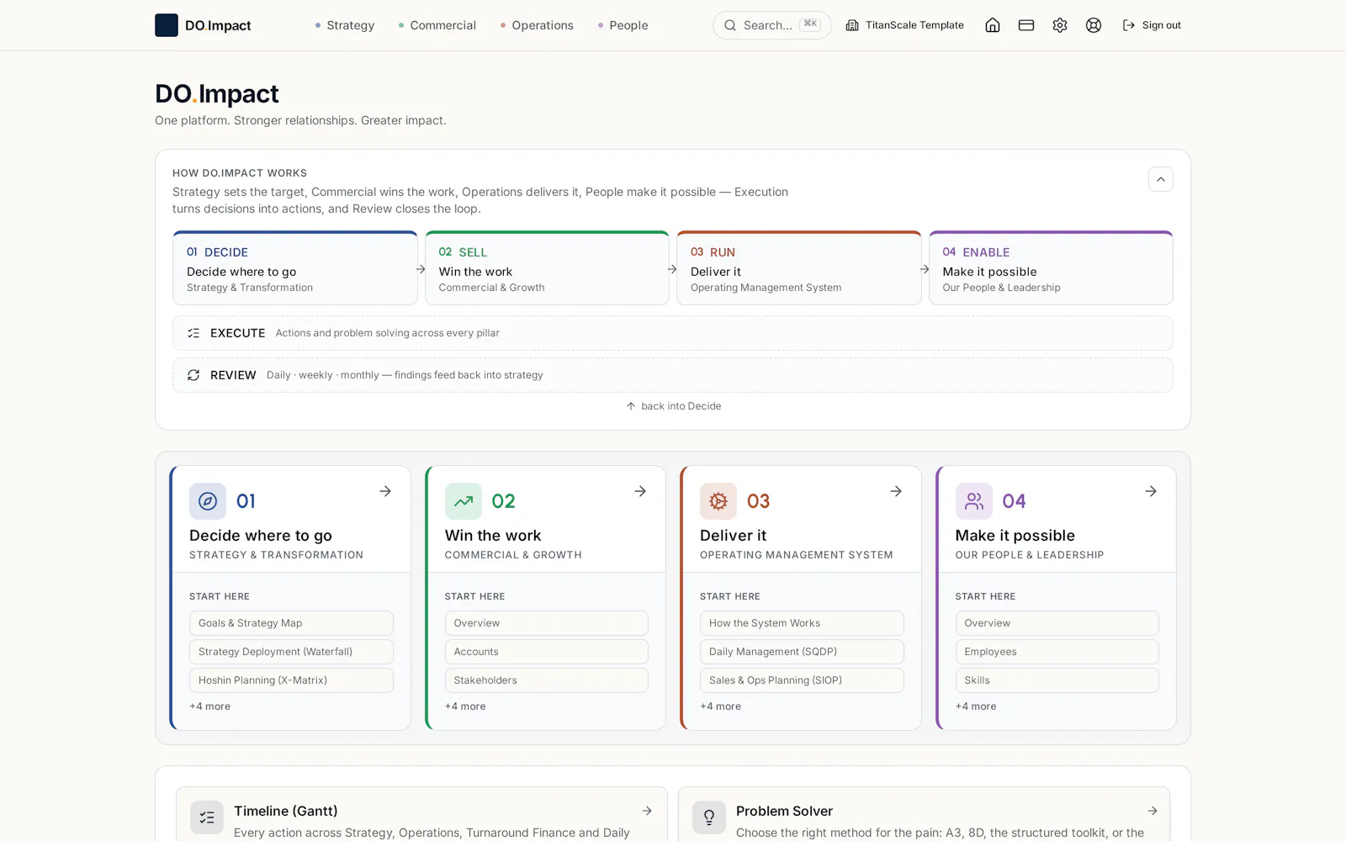
Task: Open Daily Management (SQDP) link
Action: click(802, 652)
